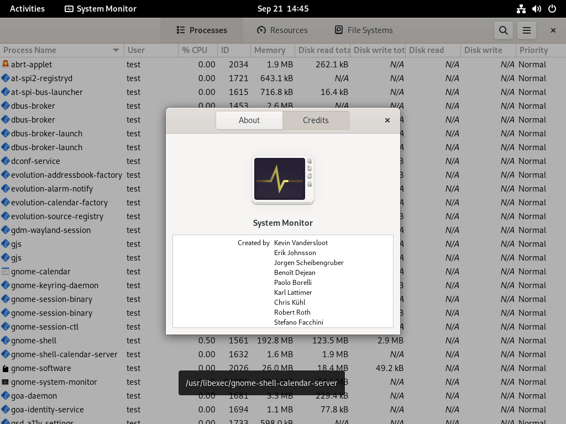
Task: Sort by the Disk write column header
Action: point(488,50)
